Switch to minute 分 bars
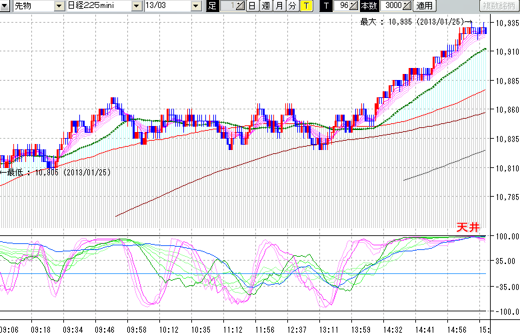Image resolution: width=520 pixels, height=334 pixels. [292, 6]
